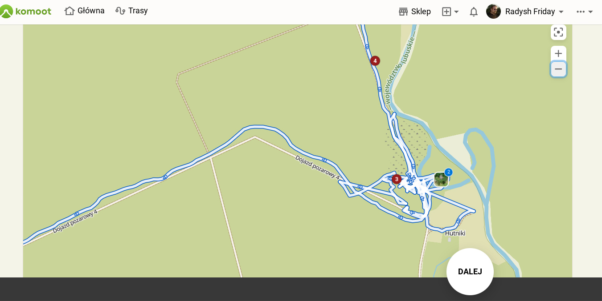
Task: Open the Sklep shop link
Action: pyautogui.click(x=414, y=12)
